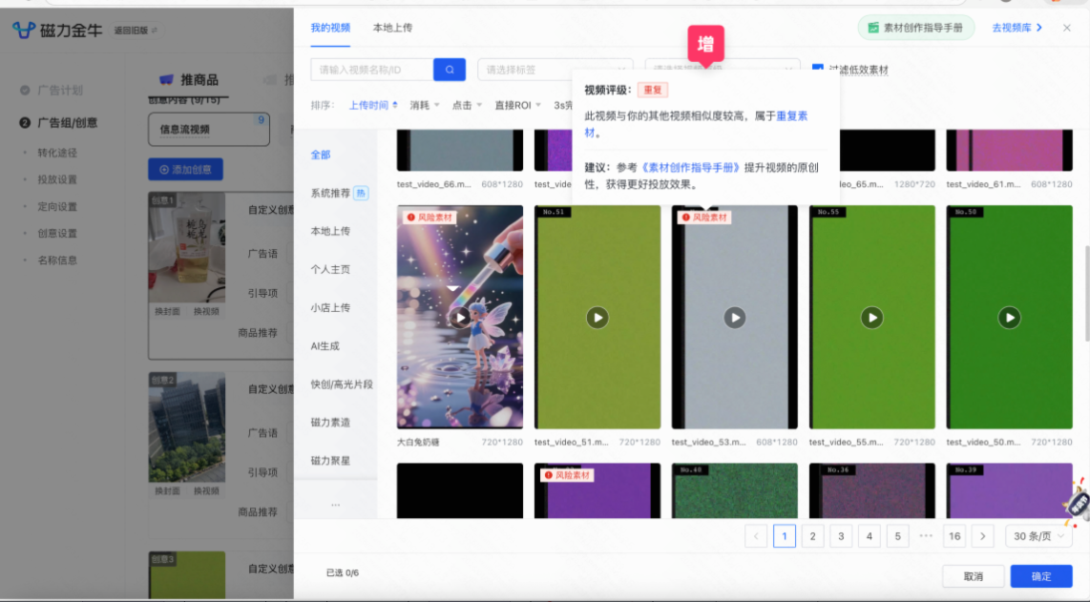Go to the next pagination page arrow
Image resolution: width=1090 pixels, height=602 pixels.
982,536
